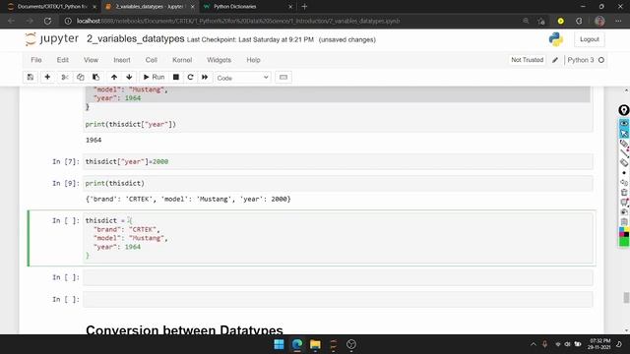The height and width of the screenshot is (354, 630).
Task: Open the Cell menu
Action: point(151,60)
